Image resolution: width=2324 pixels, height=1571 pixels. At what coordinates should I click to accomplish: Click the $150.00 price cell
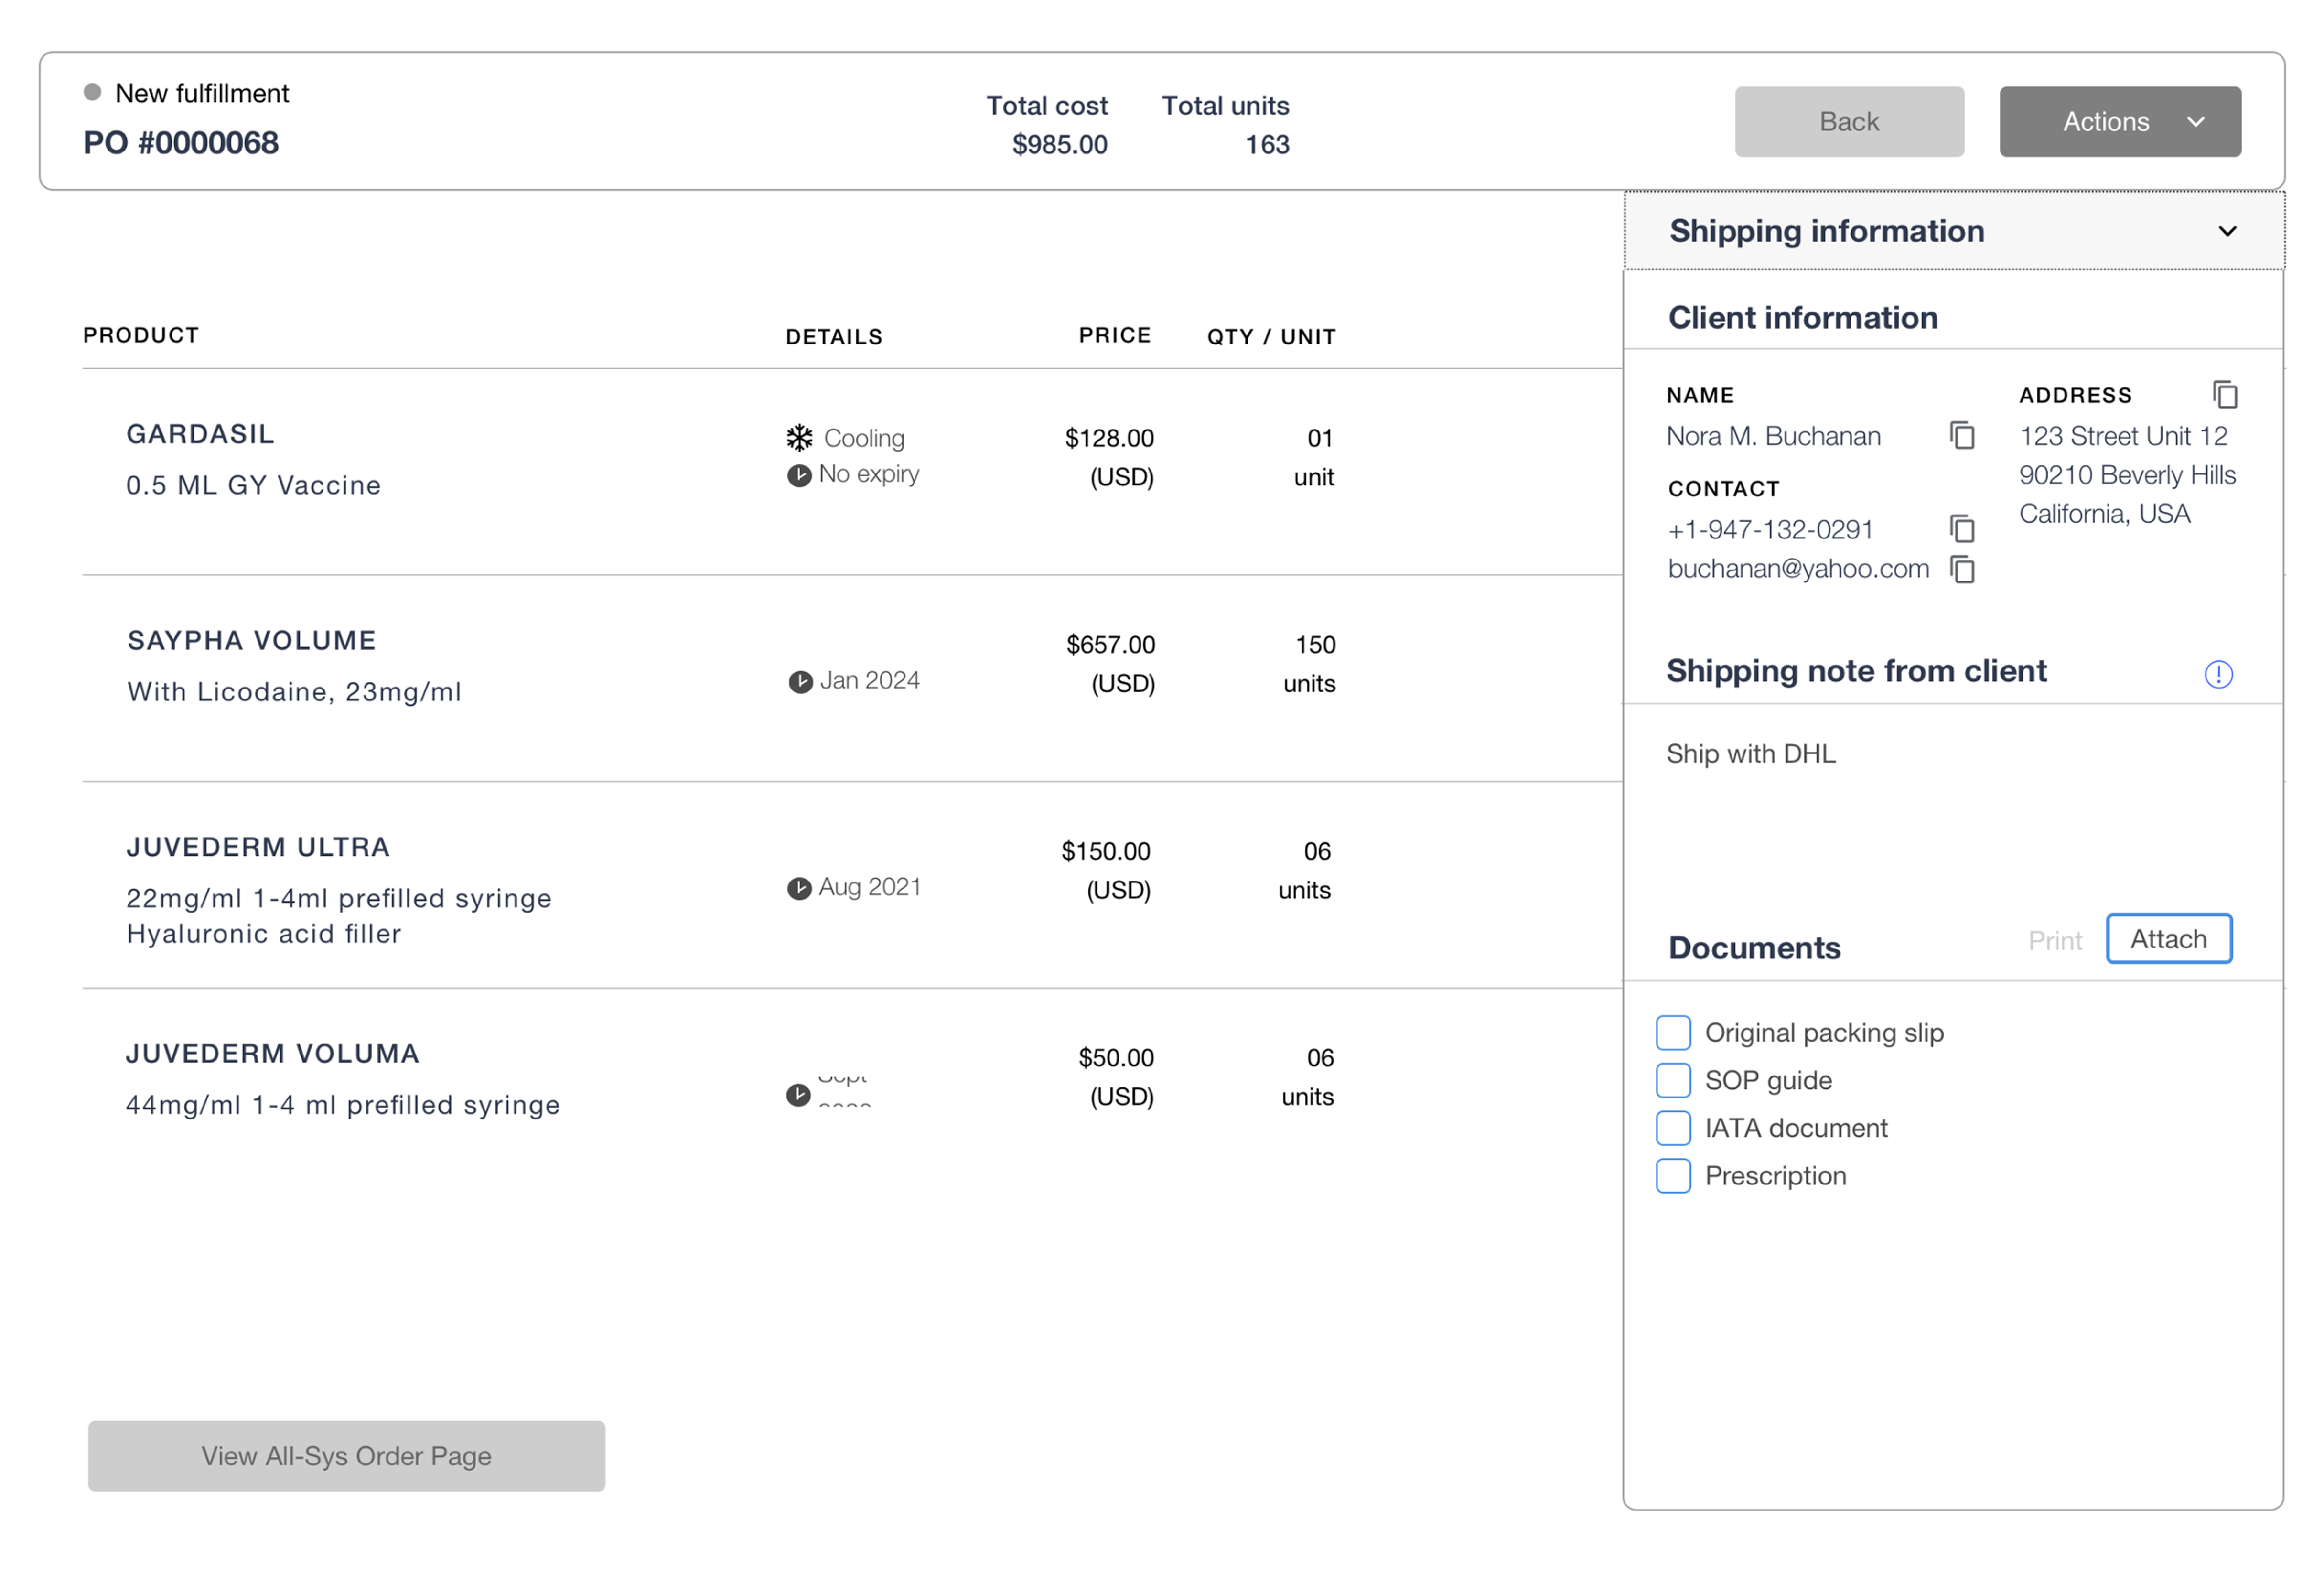tap(1106, 870)
